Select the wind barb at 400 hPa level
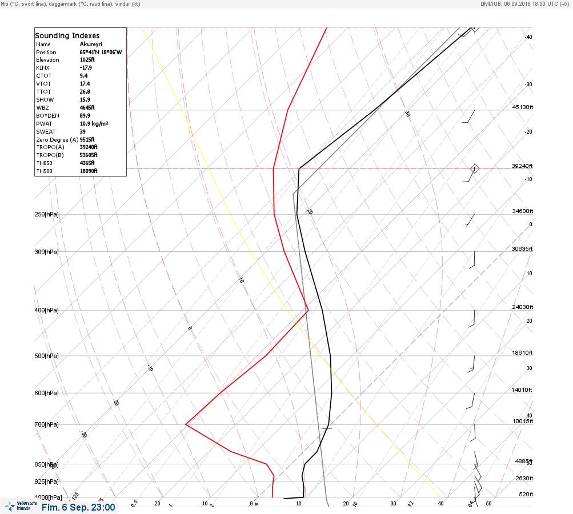 [x=472, y=318]
